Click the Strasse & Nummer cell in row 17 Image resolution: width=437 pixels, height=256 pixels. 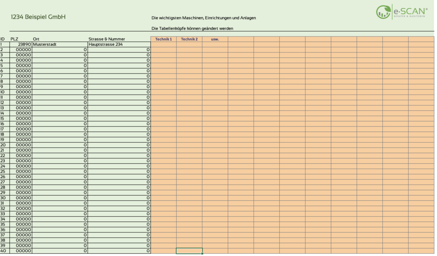click(x=119, y=129)
